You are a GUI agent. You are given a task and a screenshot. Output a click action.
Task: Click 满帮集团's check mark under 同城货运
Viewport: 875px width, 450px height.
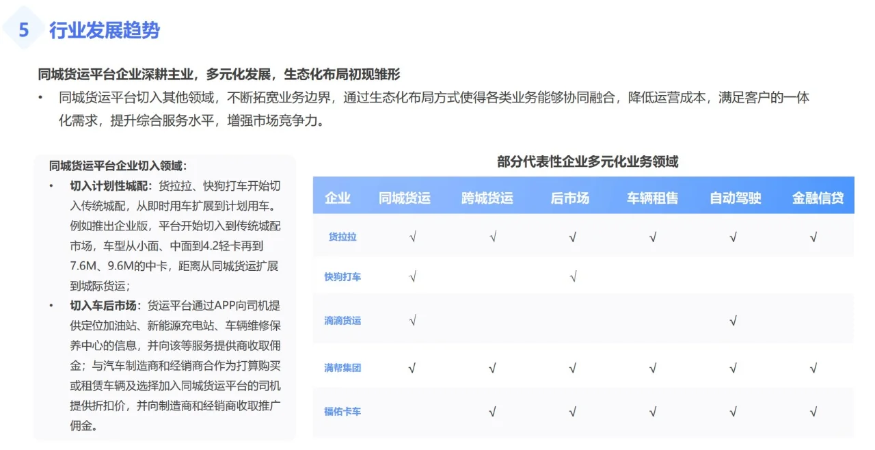click(412, 369)
